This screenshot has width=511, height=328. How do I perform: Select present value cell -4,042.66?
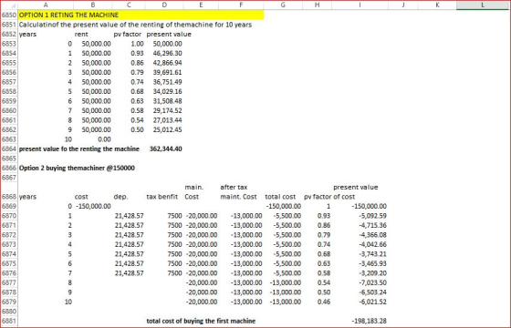(372, 244)
